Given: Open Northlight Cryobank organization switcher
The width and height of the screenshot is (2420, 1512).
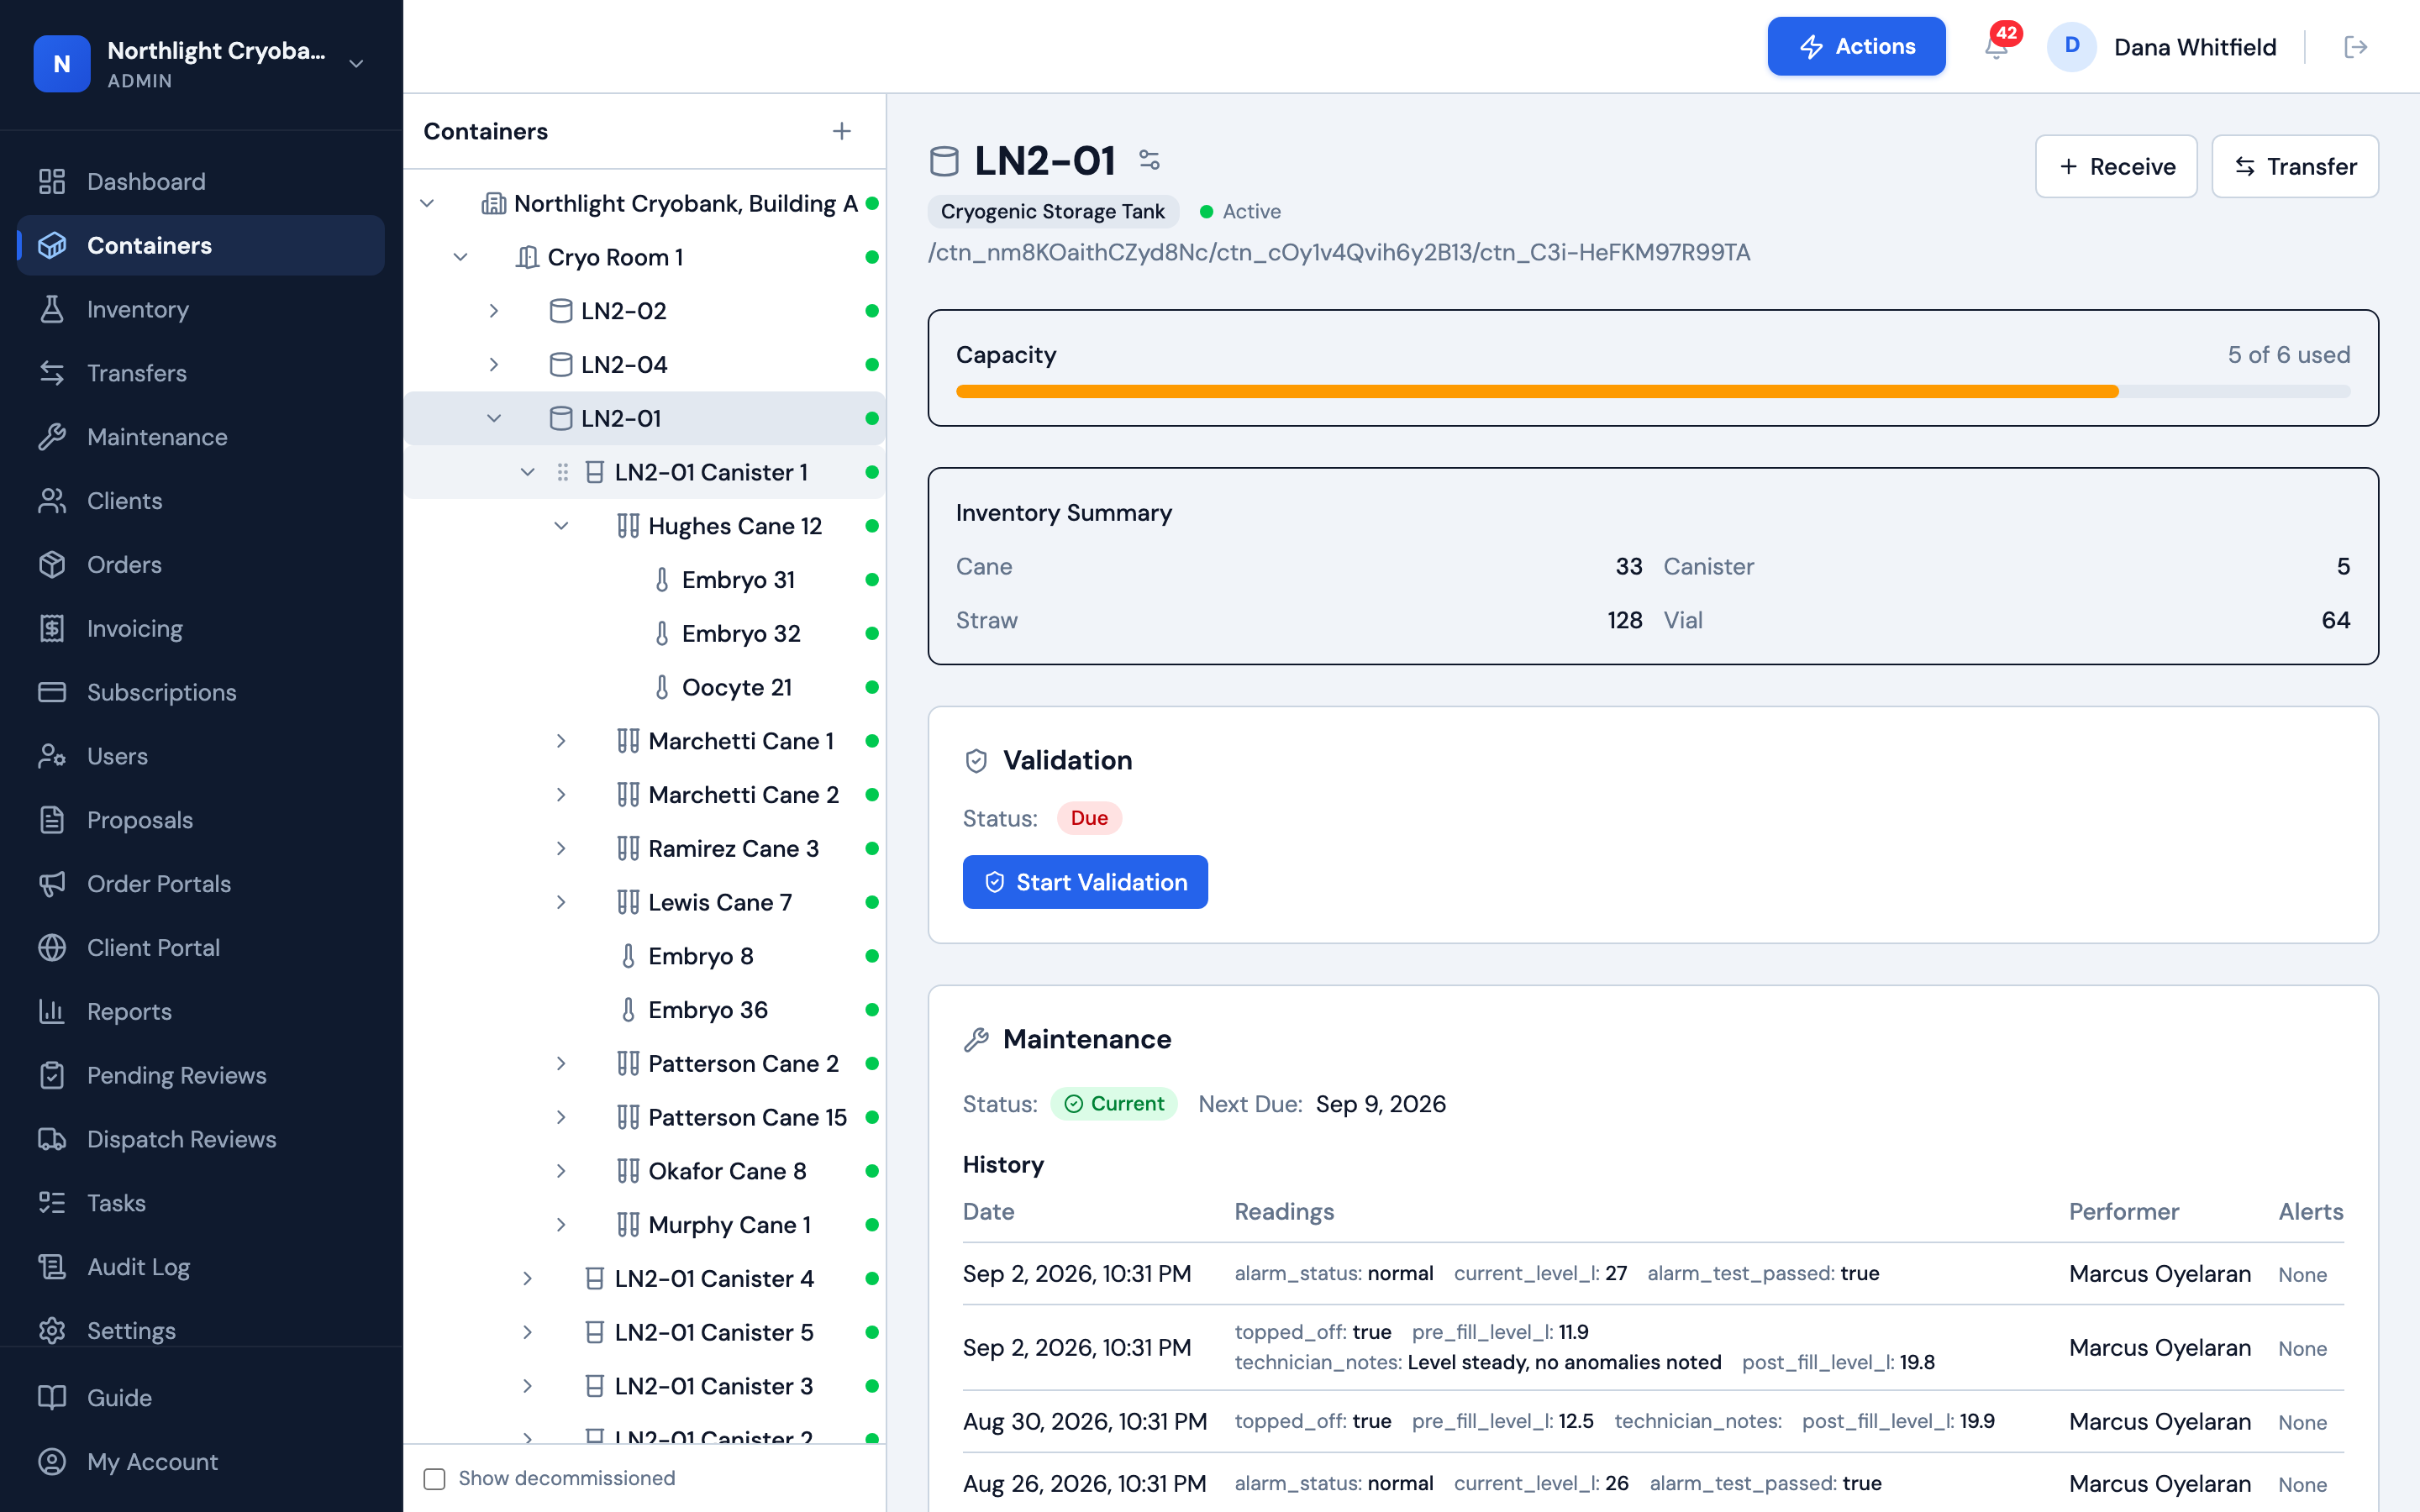Looking at the screenshot, I should point(201,64).
